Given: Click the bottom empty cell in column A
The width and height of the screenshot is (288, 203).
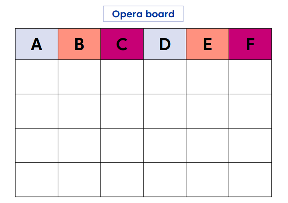Looking at the screenshot, I should 36,179.
